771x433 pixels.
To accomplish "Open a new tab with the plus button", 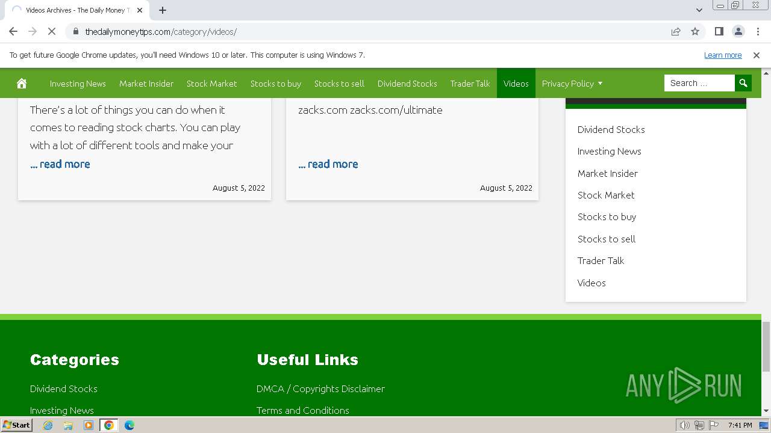I will coord(163,10).
